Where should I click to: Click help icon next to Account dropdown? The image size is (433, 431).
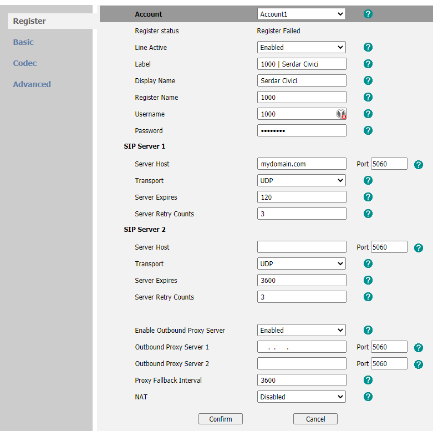tap(368, 14)
